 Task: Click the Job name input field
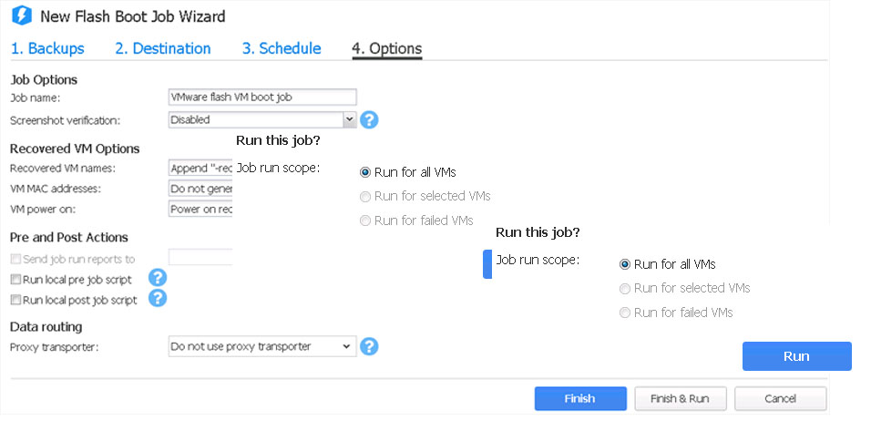tap(262, 97)
